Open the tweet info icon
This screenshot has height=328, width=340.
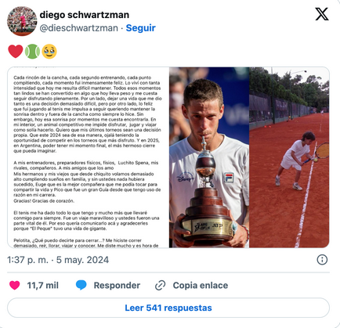pos(322,260)
